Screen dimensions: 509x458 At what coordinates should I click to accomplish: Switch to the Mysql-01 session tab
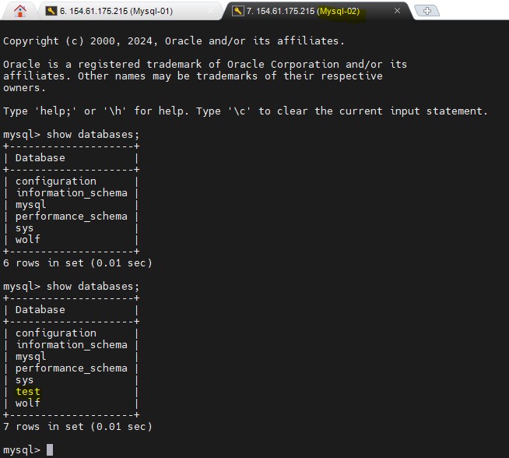click(129, 11)
